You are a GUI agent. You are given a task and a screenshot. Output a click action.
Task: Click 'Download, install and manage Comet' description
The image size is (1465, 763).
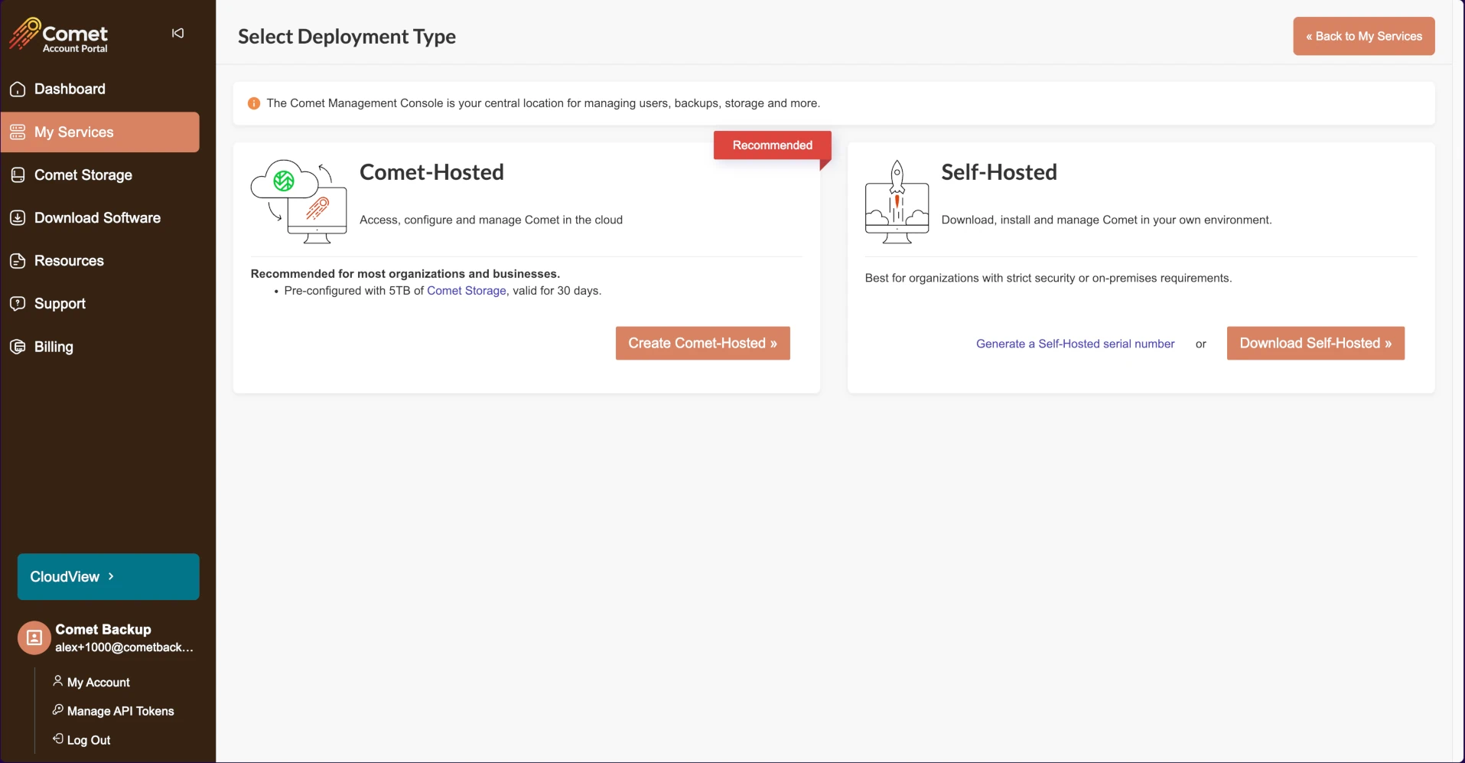pos(1106,220)
